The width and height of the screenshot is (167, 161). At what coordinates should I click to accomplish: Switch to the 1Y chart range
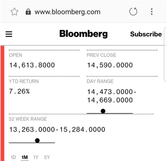36,157
